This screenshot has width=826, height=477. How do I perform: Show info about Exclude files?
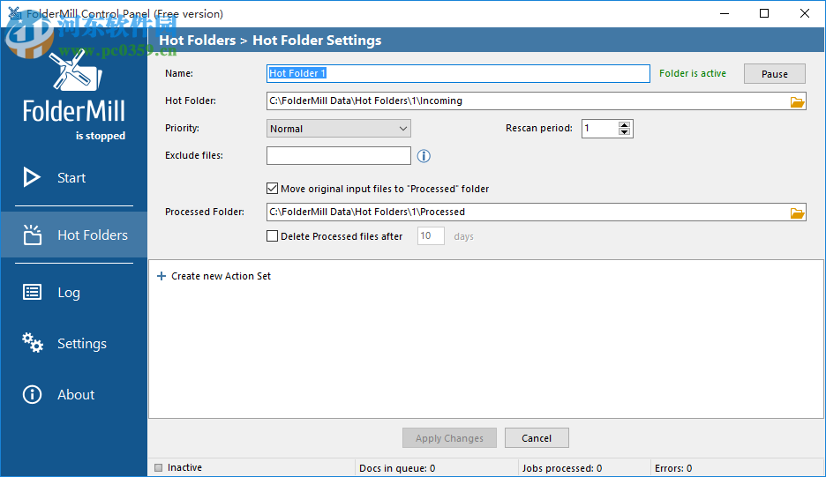click(424, 156)
